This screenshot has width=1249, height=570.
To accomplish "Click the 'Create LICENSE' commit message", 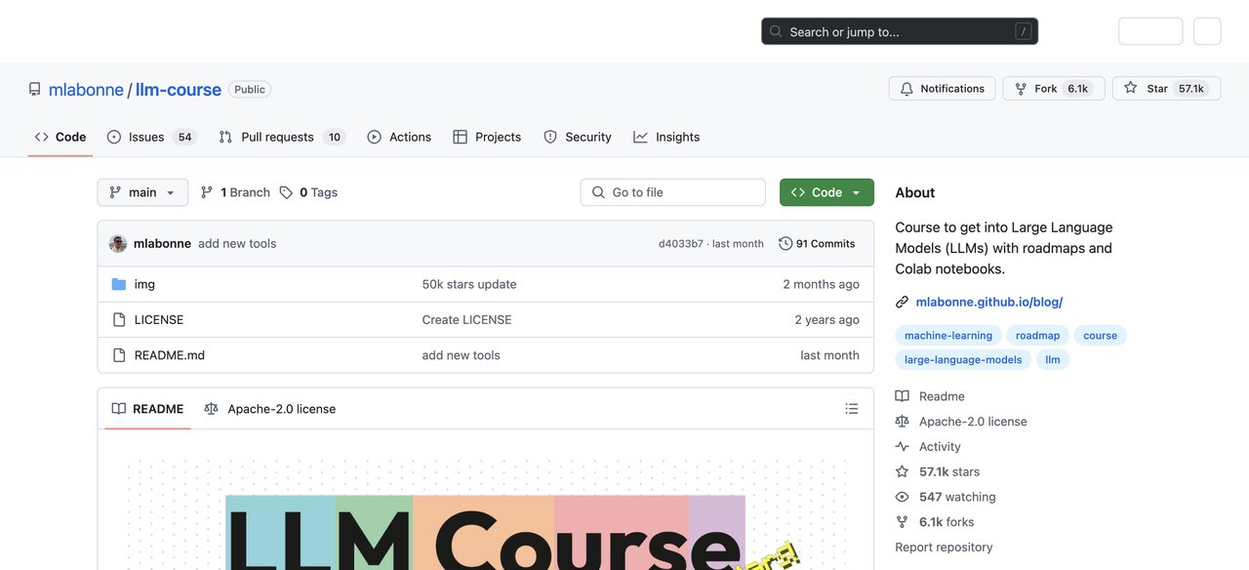I will click(466, 319).
